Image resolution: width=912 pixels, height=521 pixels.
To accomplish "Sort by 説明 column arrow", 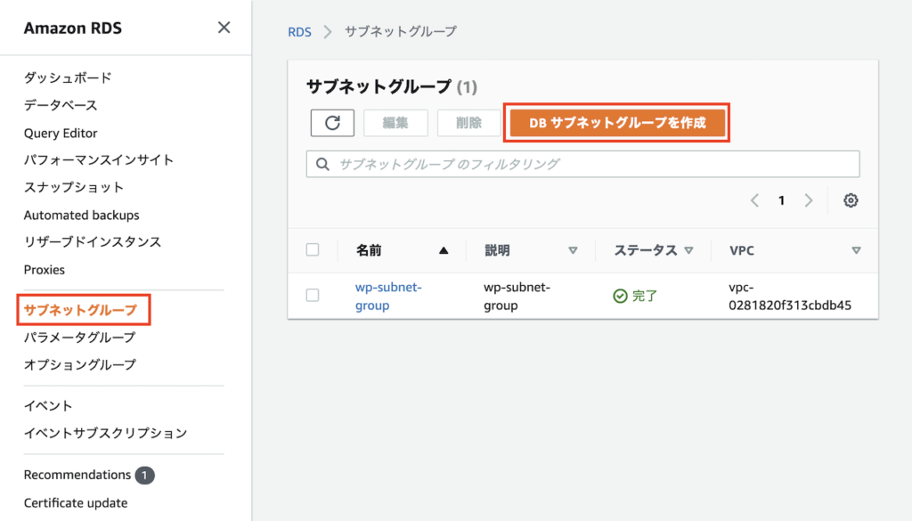I will [573, 251].
